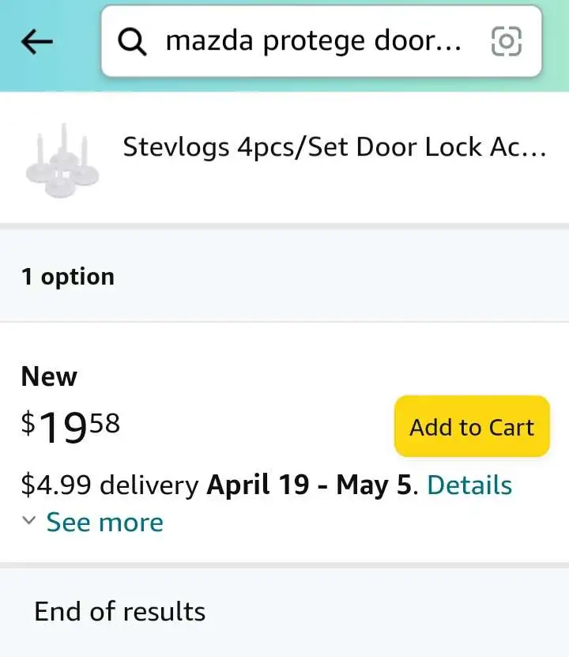Open the delivery Details link
This screenshot has height=657, width=569.
[x=469, y=485]
